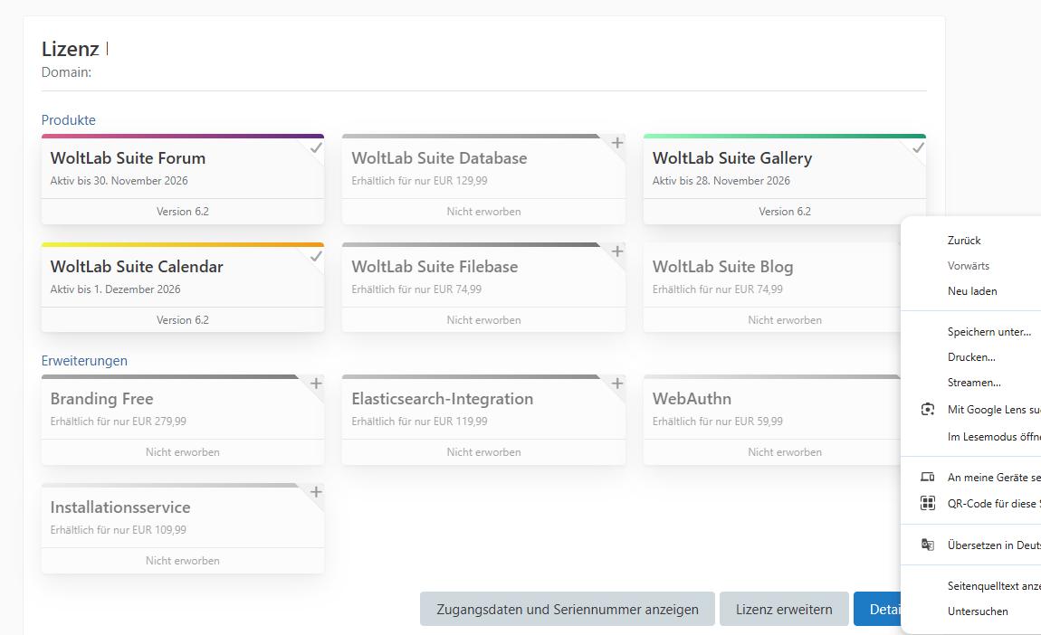Click QR-Code icon in context menu

[x=927, y=504]
